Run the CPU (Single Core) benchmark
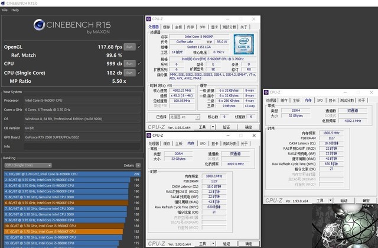 coord(129,73)
